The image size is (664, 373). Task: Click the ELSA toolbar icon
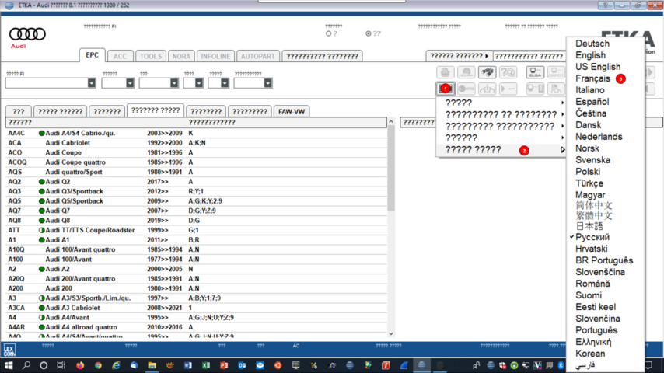pyautogui.click(x=535, y=72)
